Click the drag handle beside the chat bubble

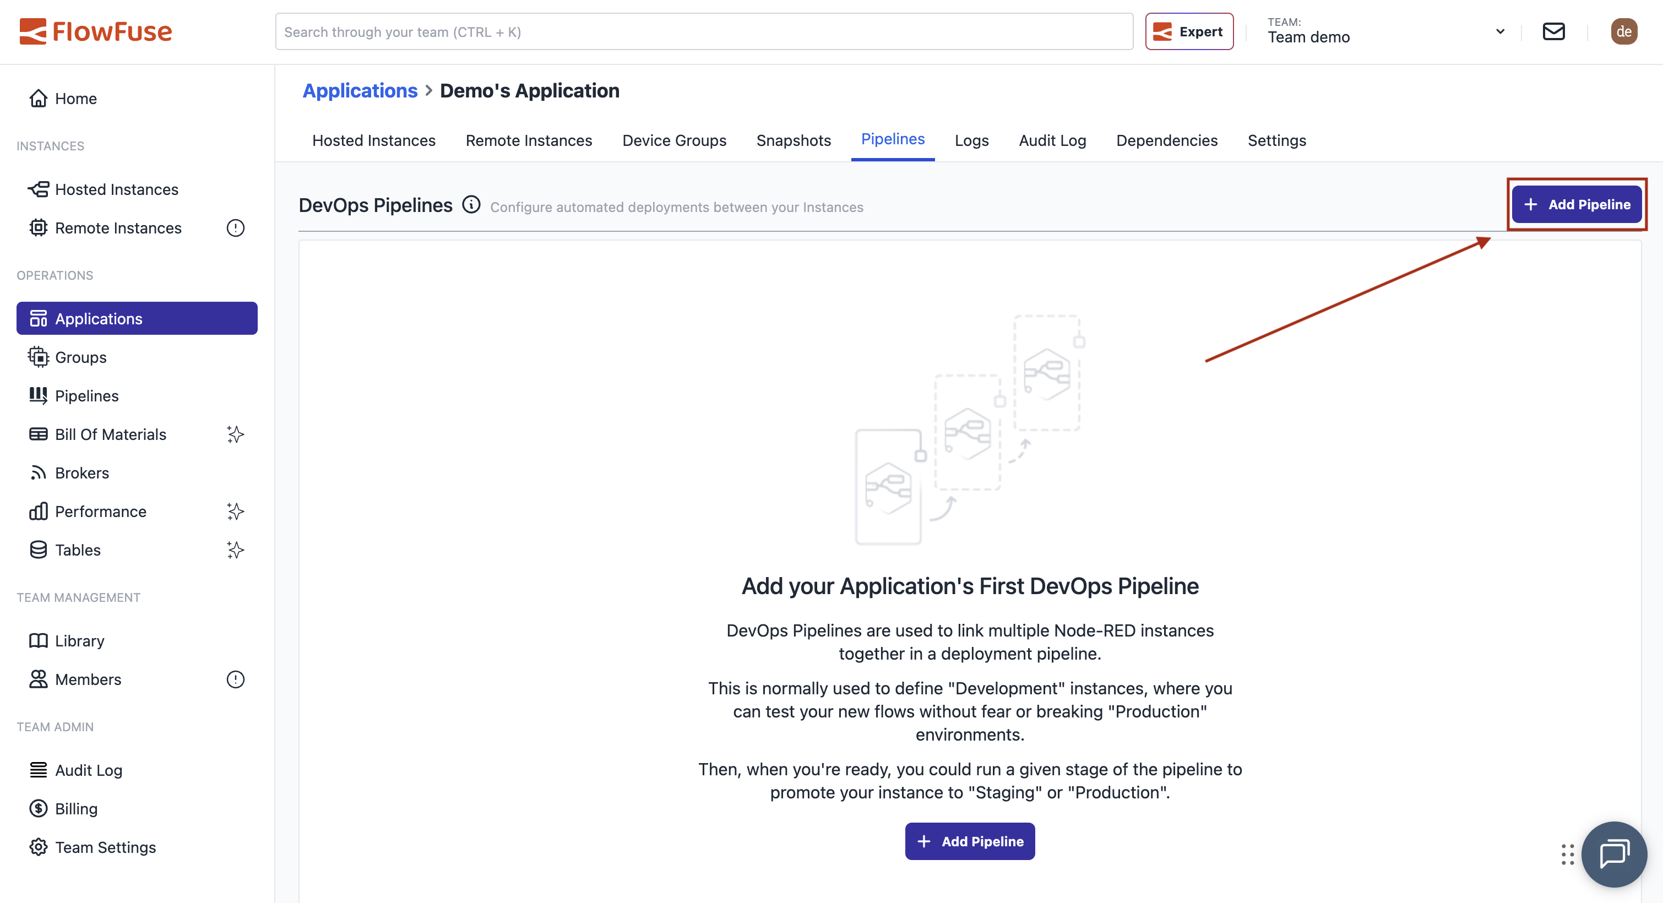tap(1567, 854)
